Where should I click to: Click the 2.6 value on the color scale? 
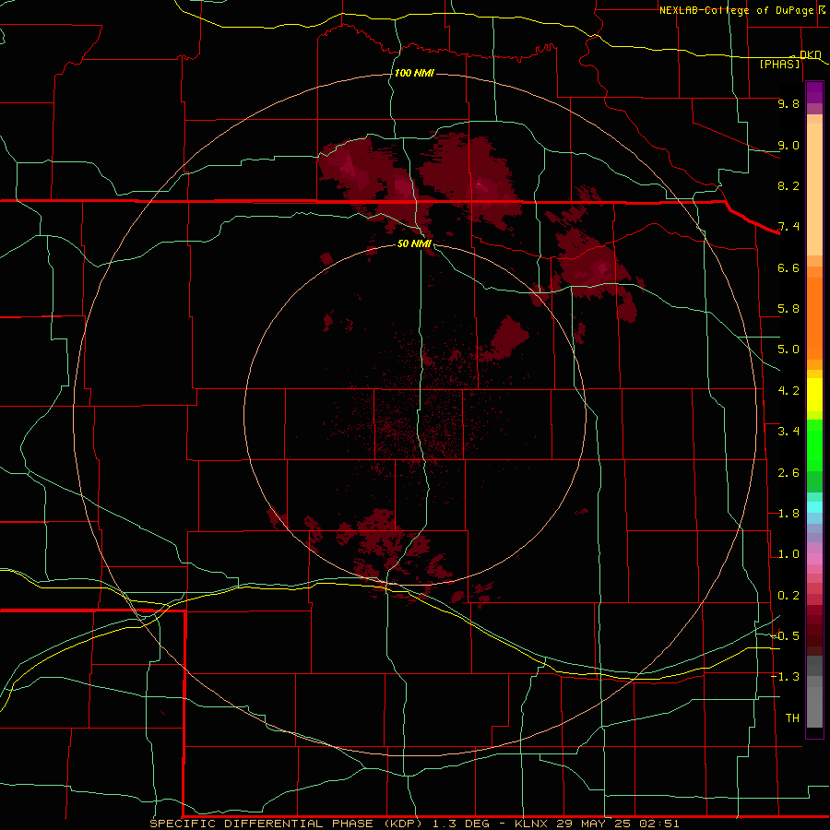(x=788, y=473)
